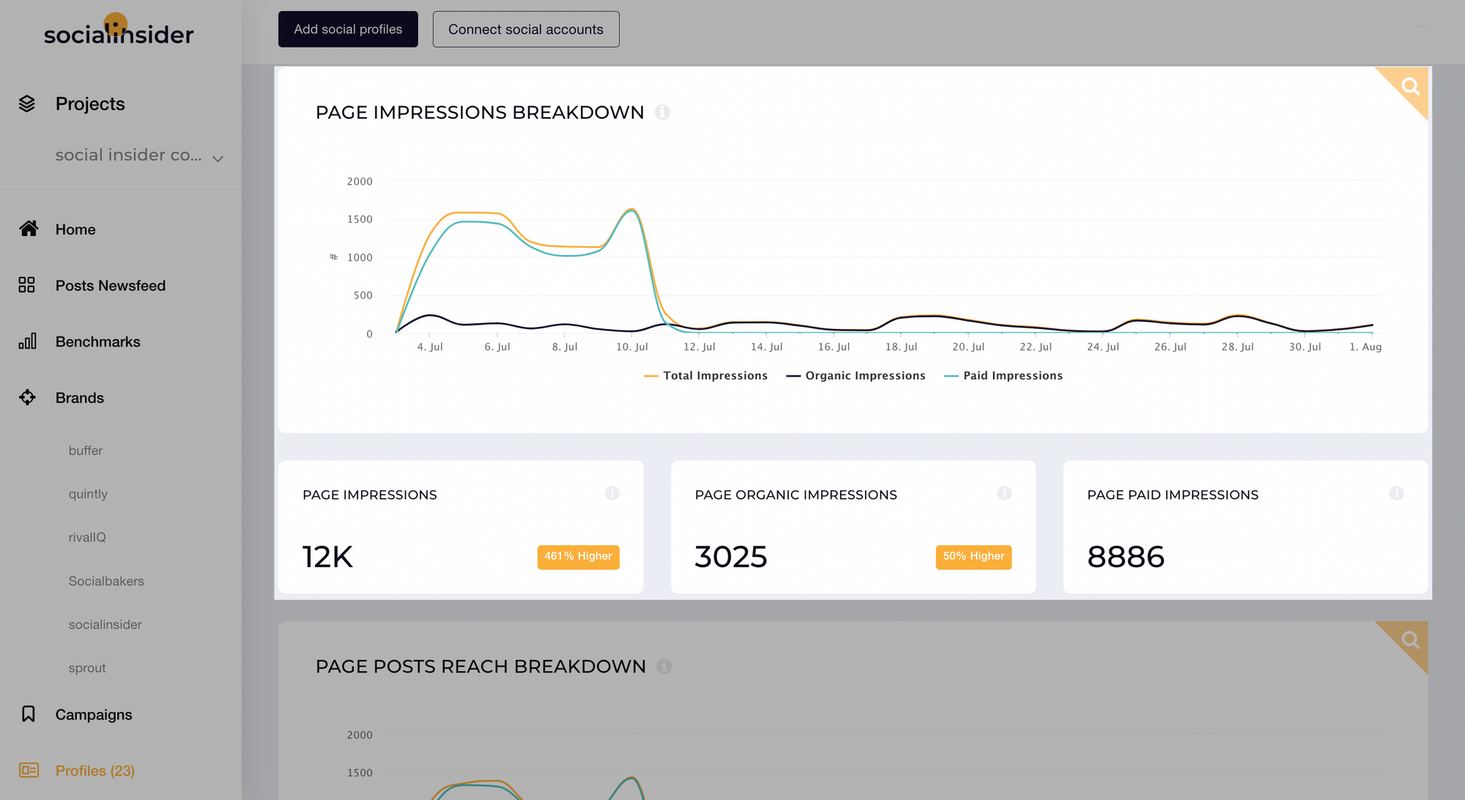Toggle Total Impressions legend series
This screenshot has height=800, width=1465.
706,376
